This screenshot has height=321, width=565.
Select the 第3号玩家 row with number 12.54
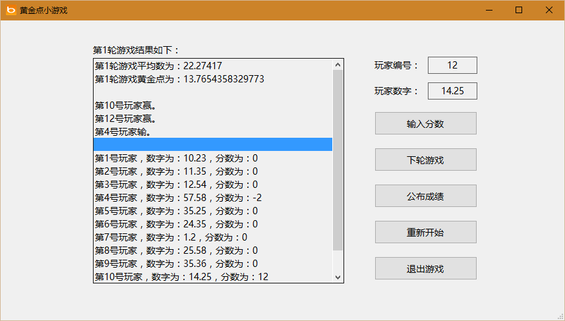click(x=212, y=185)
